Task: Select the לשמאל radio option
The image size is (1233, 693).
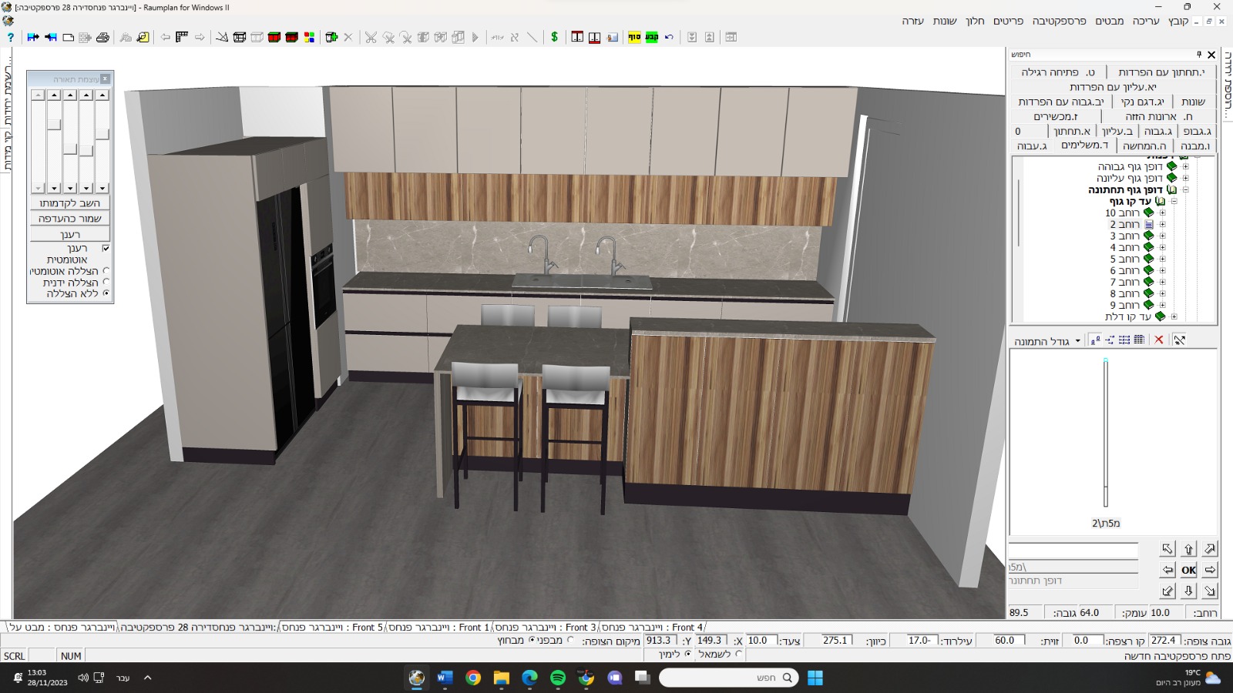Action: pyautogui.click(x=738, y=654)
